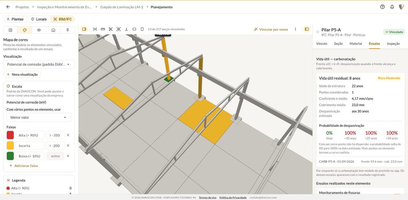Image resolution: width=408 pixels, height=200 pixels.
Task: Switch to Plantas view
Action: [x=15, y=19]
